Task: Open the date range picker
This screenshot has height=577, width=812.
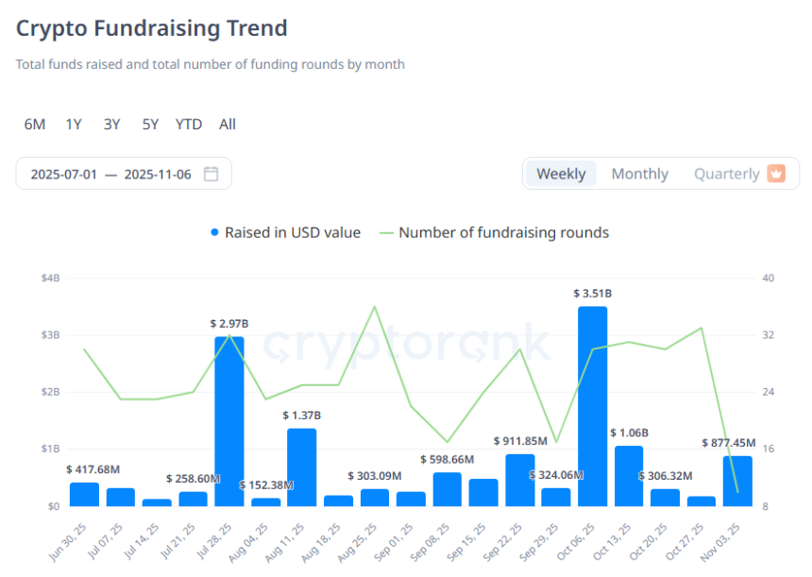Action: point(123,174)
